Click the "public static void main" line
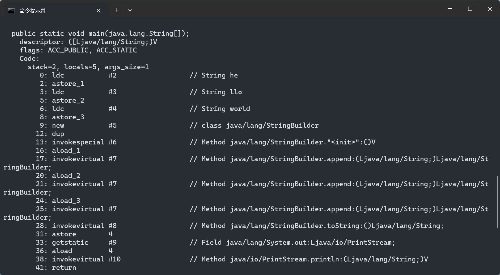 pyautogui.click(x=100, y=33)
